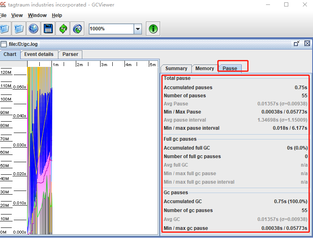Open the View menu
The width and height of the screenshot is (313, 238).
17,15
